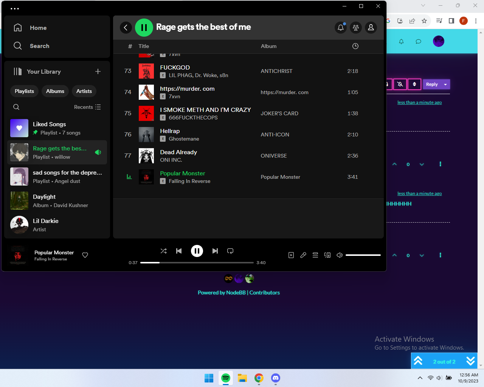This screenshot has width=484, height=387.
Task: Show lyrics with microphone icon
Action: (303, 255)
